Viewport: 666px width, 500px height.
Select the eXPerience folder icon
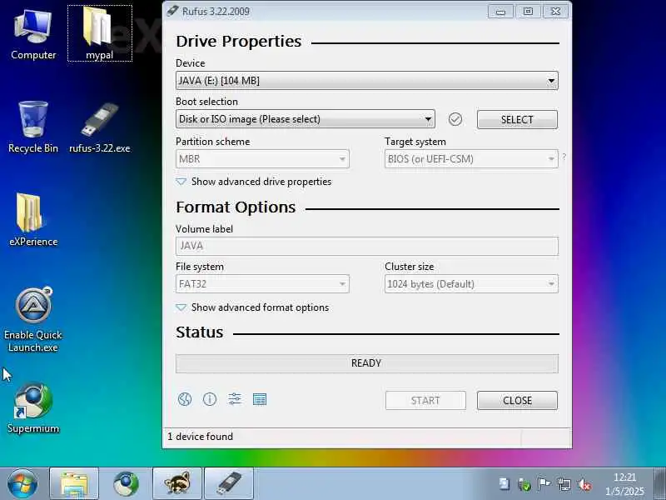click(x=33, y=220)
